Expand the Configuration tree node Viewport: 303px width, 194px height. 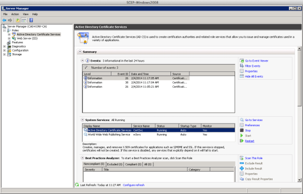click(4, 51)
